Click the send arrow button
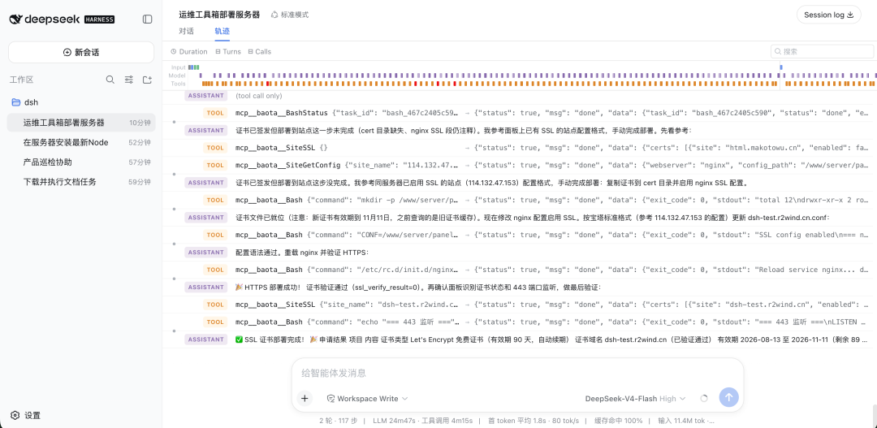This screenshot has width=877, height=428. [x=728, y=397]
